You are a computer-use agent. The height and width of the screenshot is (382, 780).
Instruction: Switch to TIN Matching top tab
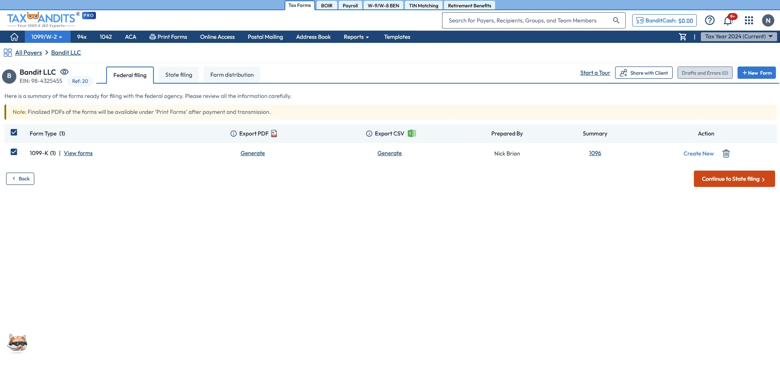tap(424, 6)
